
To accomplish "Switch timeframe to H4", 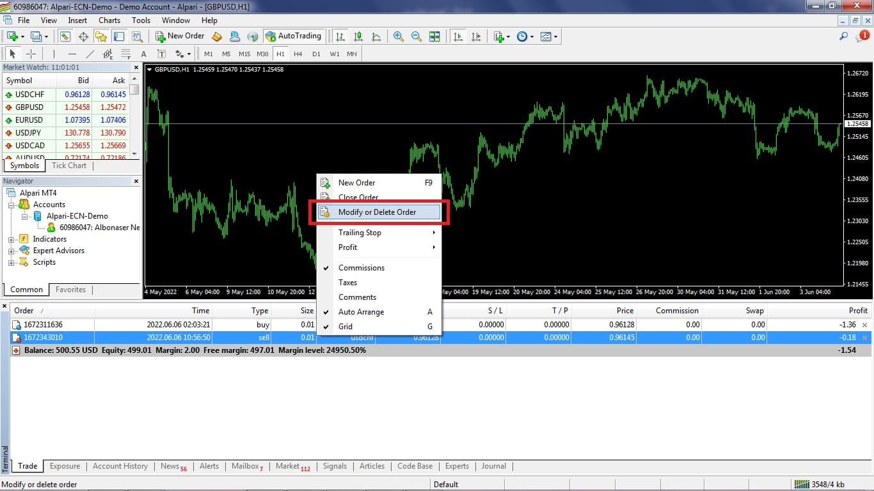I will point(298,54).
